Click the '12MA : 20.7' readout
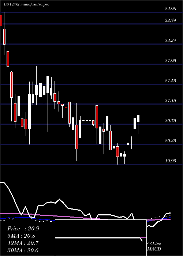This screenshot has width=183, height=256. pyautogui.click(x=23, y=243)
